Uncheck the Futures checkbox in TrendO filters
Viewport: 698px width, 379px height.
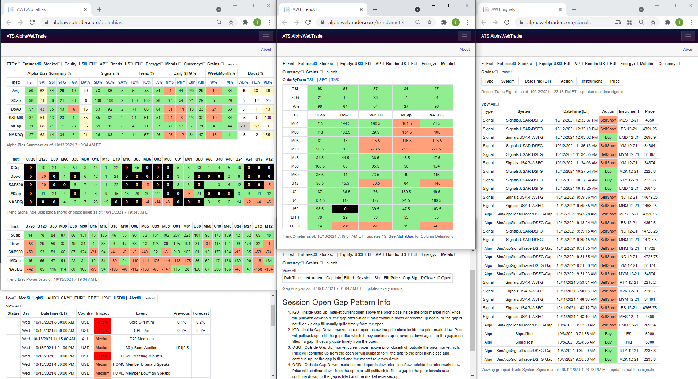(x=315, y=63)
